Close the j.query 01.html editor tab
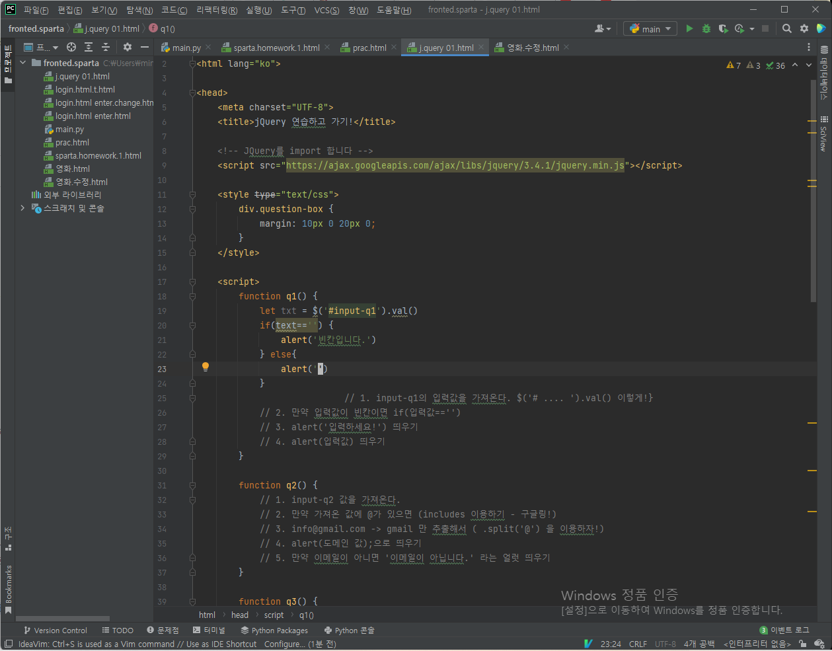Viewport: 832px width, 651px height. [x=481, y=47]
